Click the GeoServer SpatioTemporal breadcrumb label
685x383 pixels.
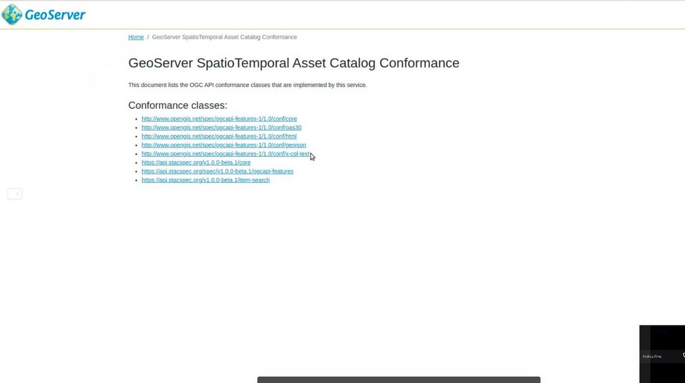[x=224, y=36]
